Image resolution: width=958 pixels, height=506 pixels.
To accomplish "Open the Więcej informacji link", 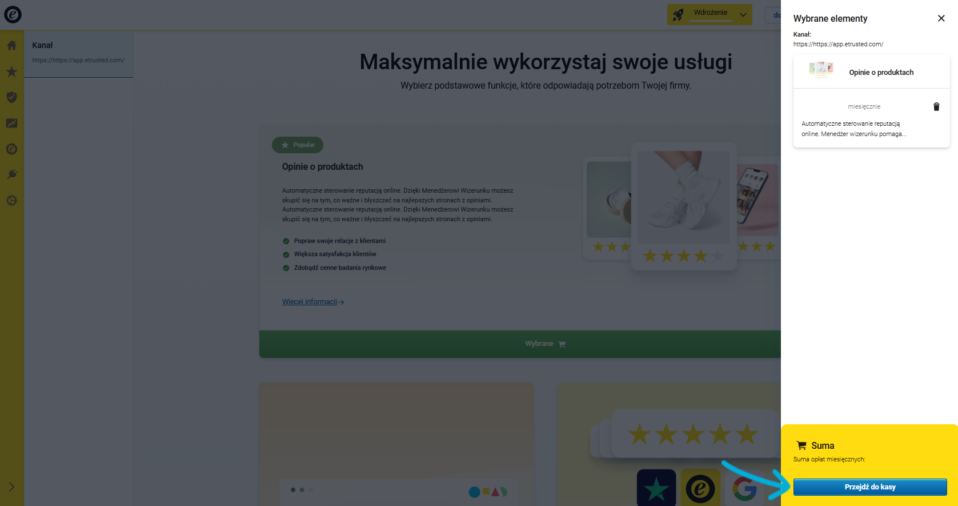I will 313,302.
